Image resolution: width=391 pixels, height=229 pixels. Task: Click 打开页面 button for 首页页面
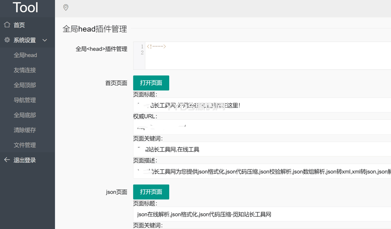pos(151,83)
